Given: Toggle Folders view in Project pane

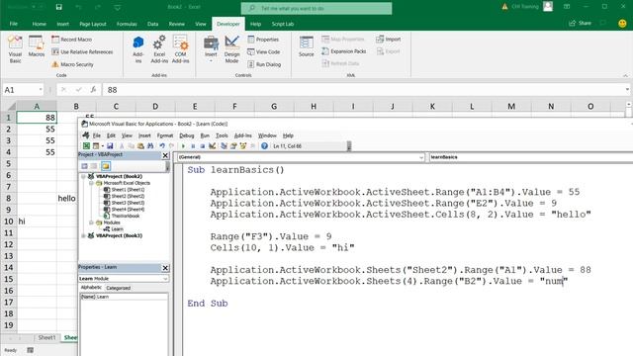Looking at the screenshot, I should [106, 166].
